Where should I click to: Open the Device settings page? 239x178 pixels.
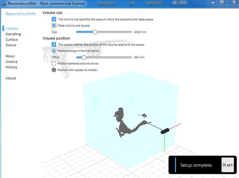(11, 45)
